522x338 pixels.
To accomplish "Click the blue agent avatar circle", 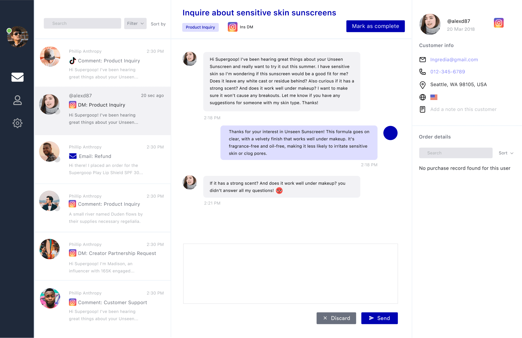I will (390, 133).
